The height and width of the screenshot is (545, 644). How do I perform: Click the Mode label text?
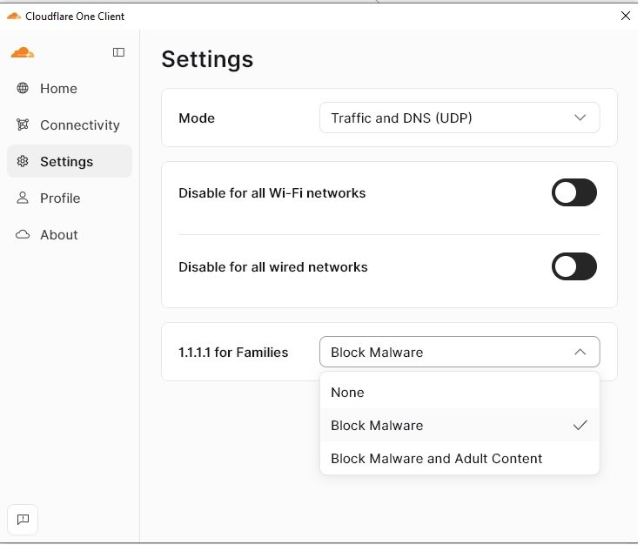[x=197, y=118]
